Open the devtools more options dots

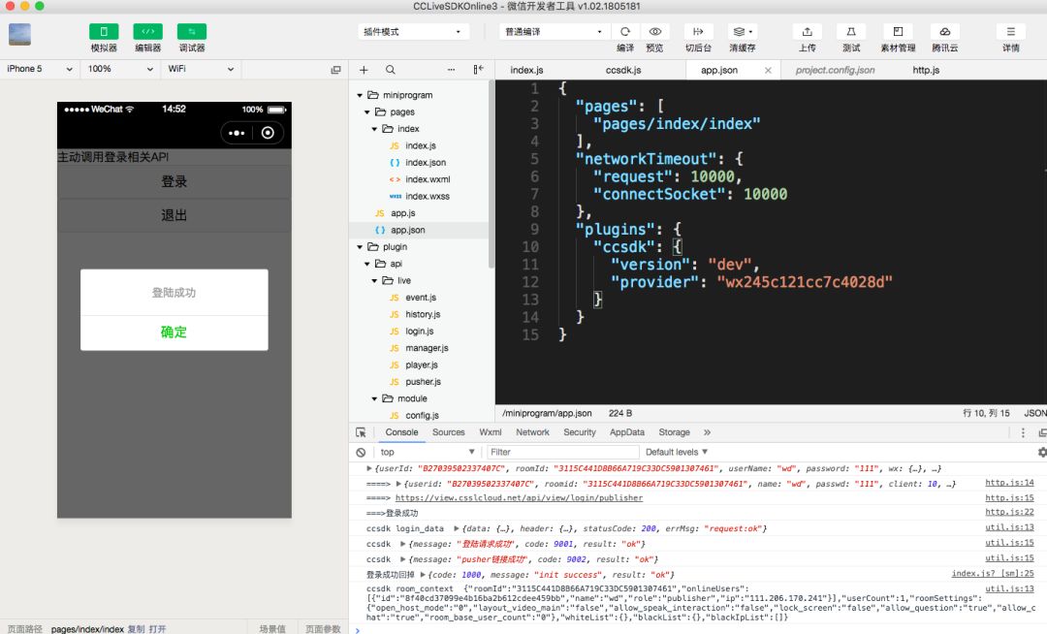click(x=1023, y=432)
